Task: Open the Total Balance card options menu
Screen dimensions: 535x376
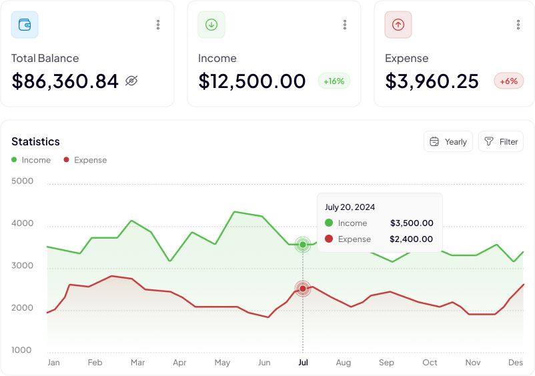Action: 158,25
